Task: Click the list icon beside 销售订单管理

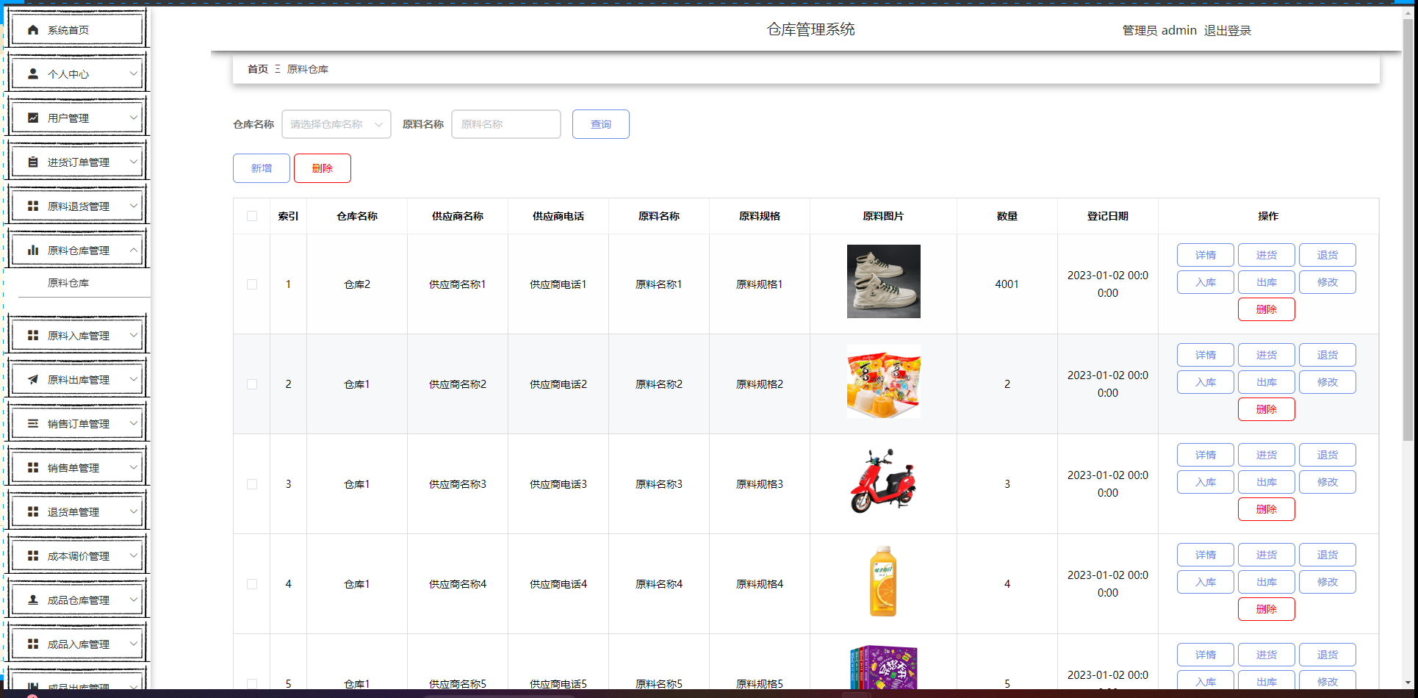Action: [x=33, y=423]
